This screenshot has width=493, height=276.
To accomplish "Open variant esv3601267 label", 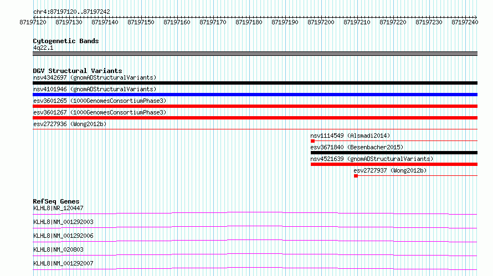I will tap(100, 112).
